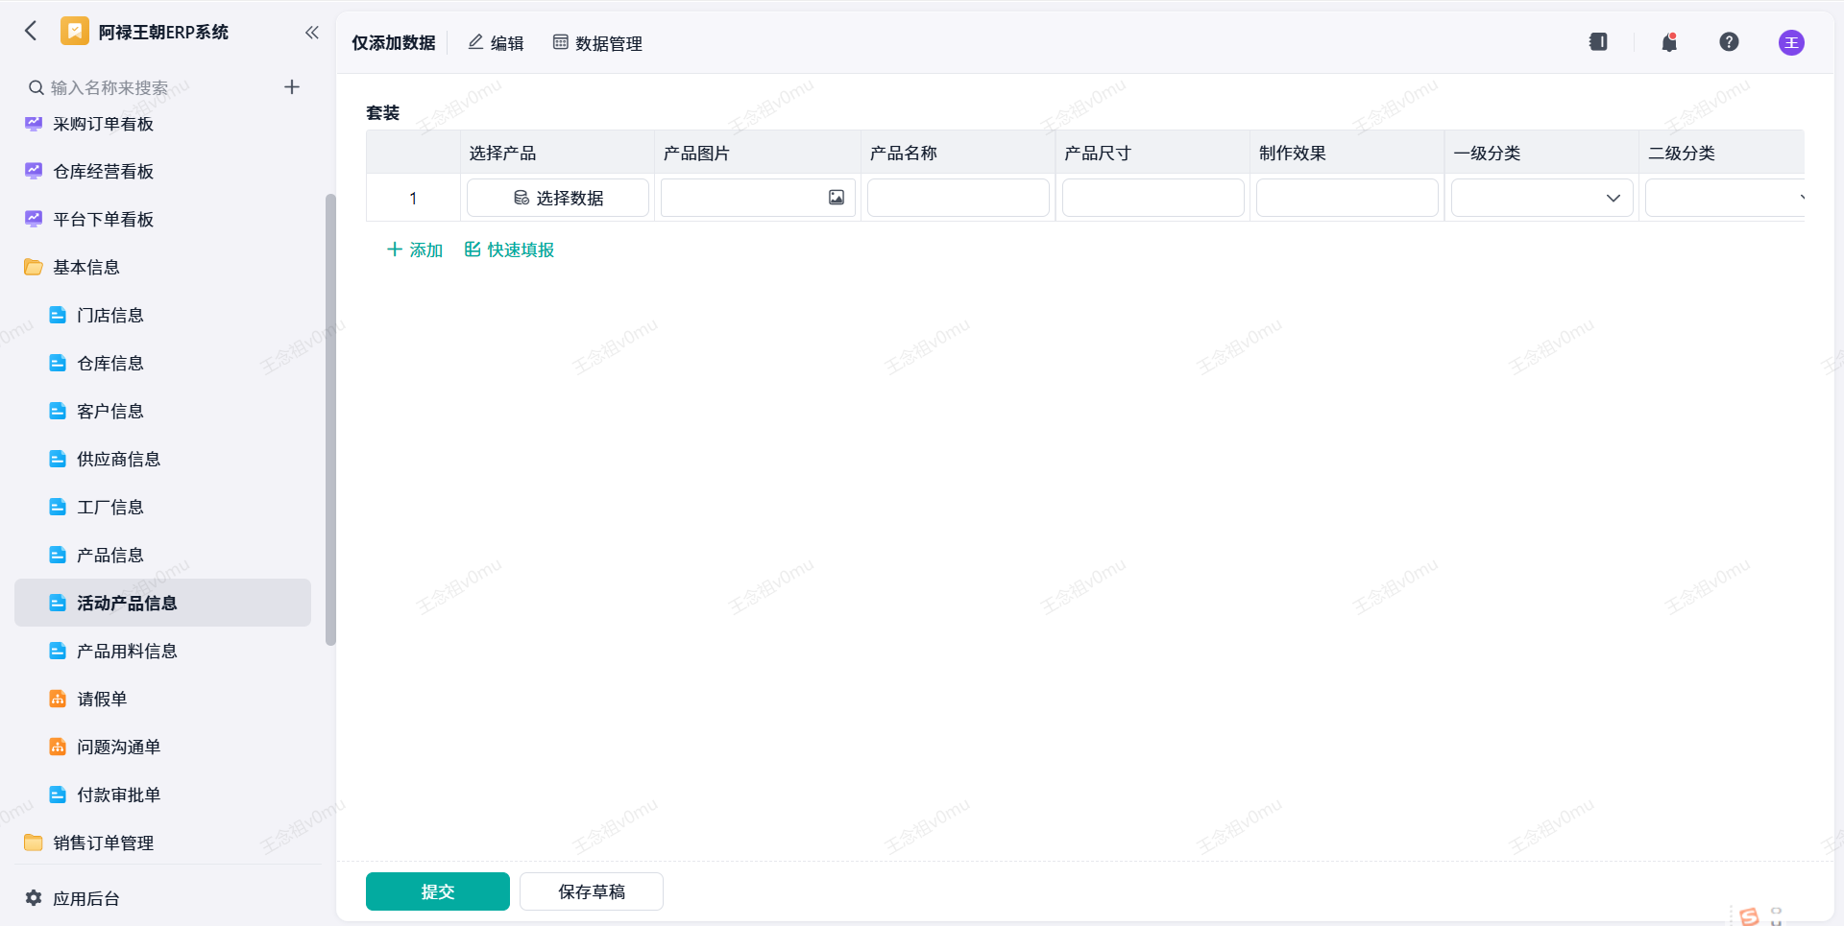Click the back arrow icon
The height and width of the screenshot is (926, 1844).
pos(32,32)
